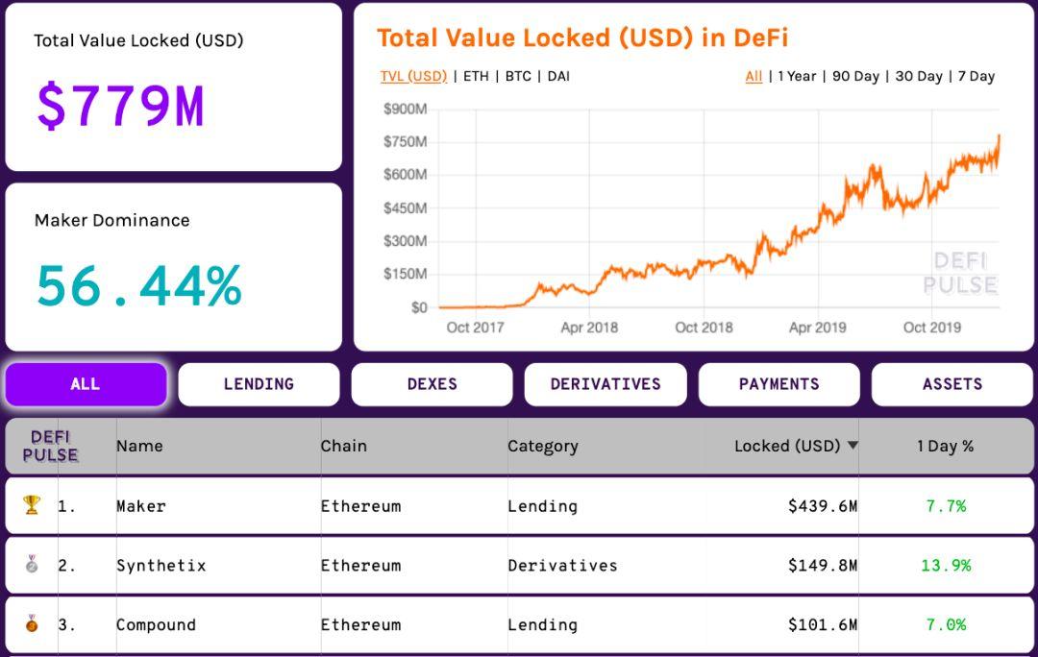This screenshot has height=657, width=1038.
Task: Switch chart to ETH denomination
Action: click(x=476, y=76)
